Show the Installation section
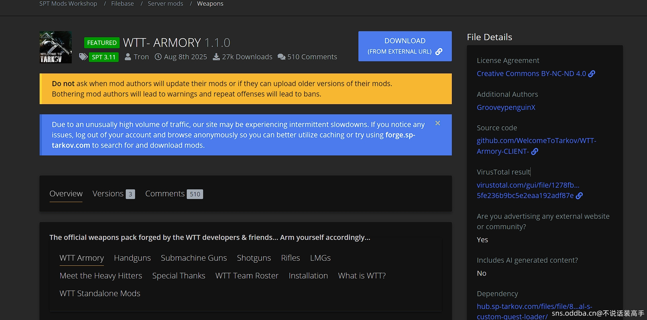This screenshot has width=647, height=320. tap(308, 276)
